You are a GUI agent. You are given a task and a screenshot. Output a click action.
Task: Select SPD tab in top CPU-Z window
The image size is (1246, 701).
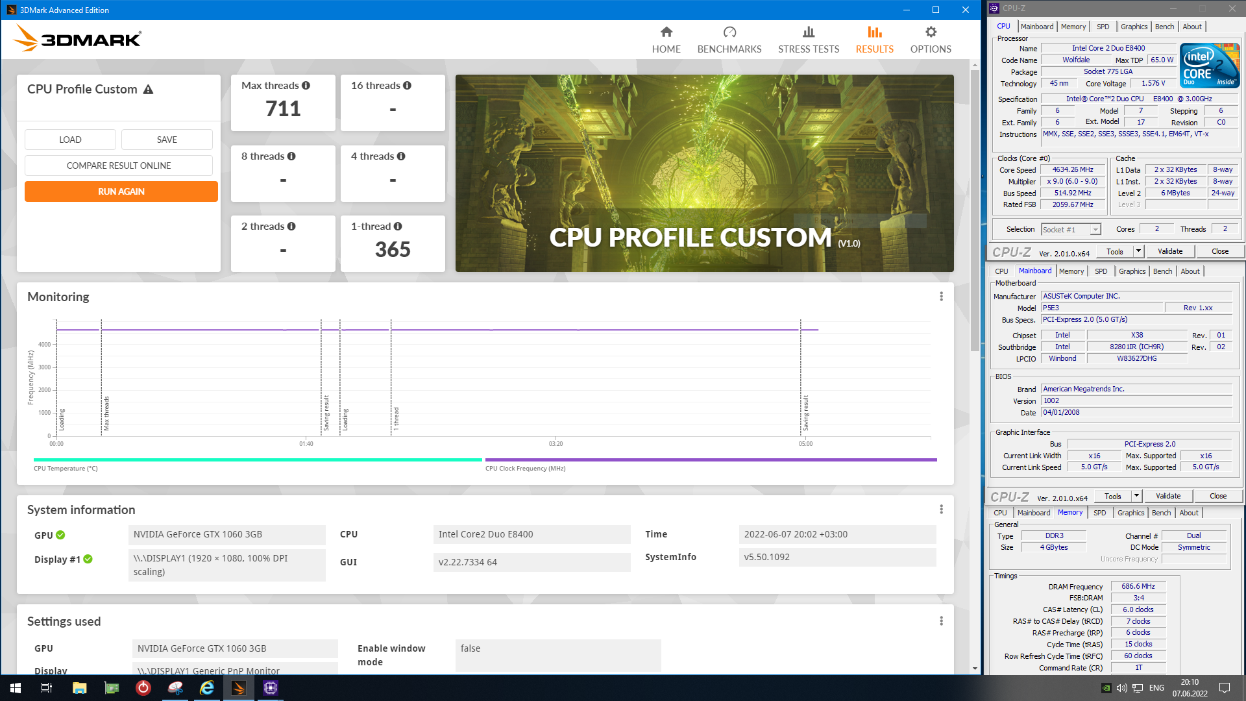tap(1103, 27)
